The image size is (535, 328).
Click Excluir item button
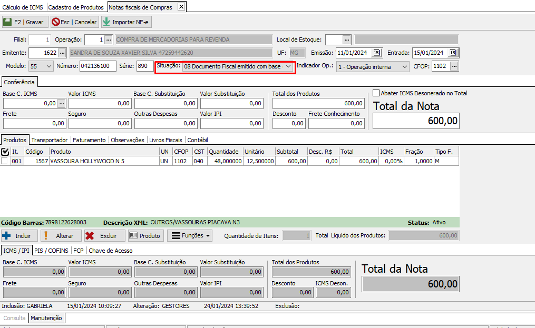(103, 236)
